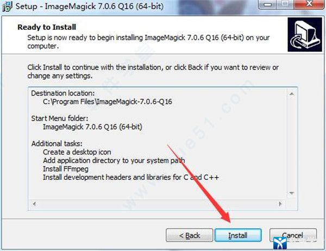Click the Install button to begin installation
326x251 pixels.
pos(238,235)
